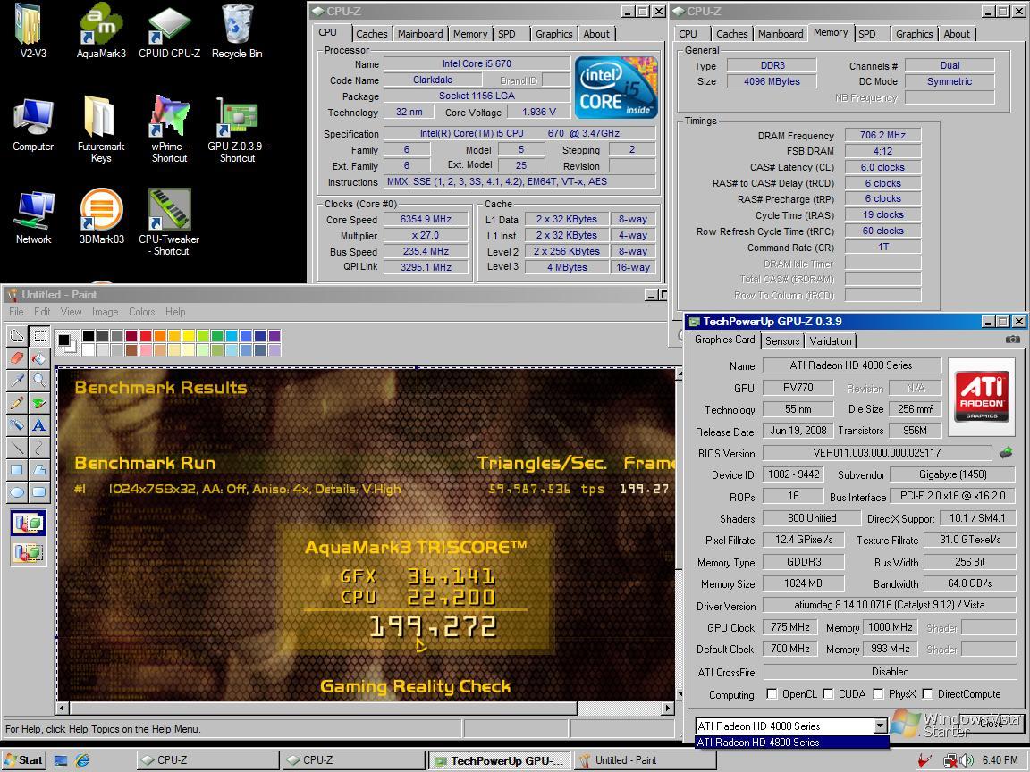Viewport: 1030px width, 772px height.
Task: Open the Graphics tab in right CPU-Z window
Action: (914, 34)
